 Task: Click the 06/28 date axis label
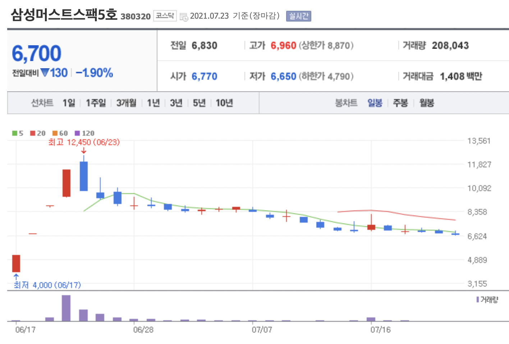(143, 330)
